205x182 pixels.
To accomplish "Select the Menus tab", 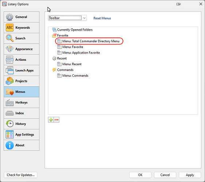I will click(x=22, y=92).
